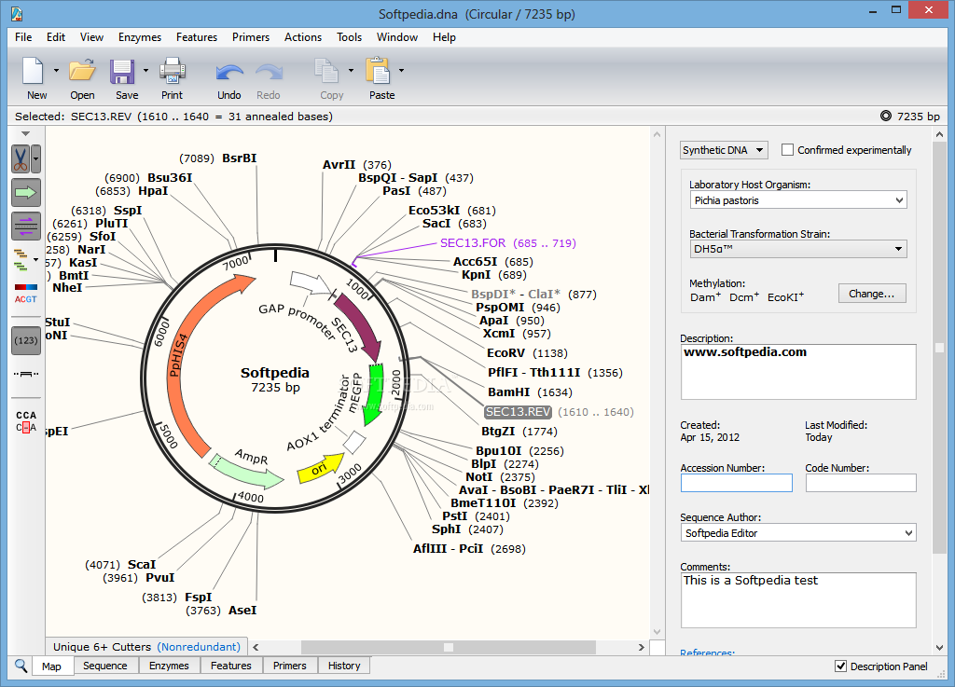Open Bacterial Transformation Strain DH5α dropdown
Viewport: 955px width, 687px height.
[798, 249]
